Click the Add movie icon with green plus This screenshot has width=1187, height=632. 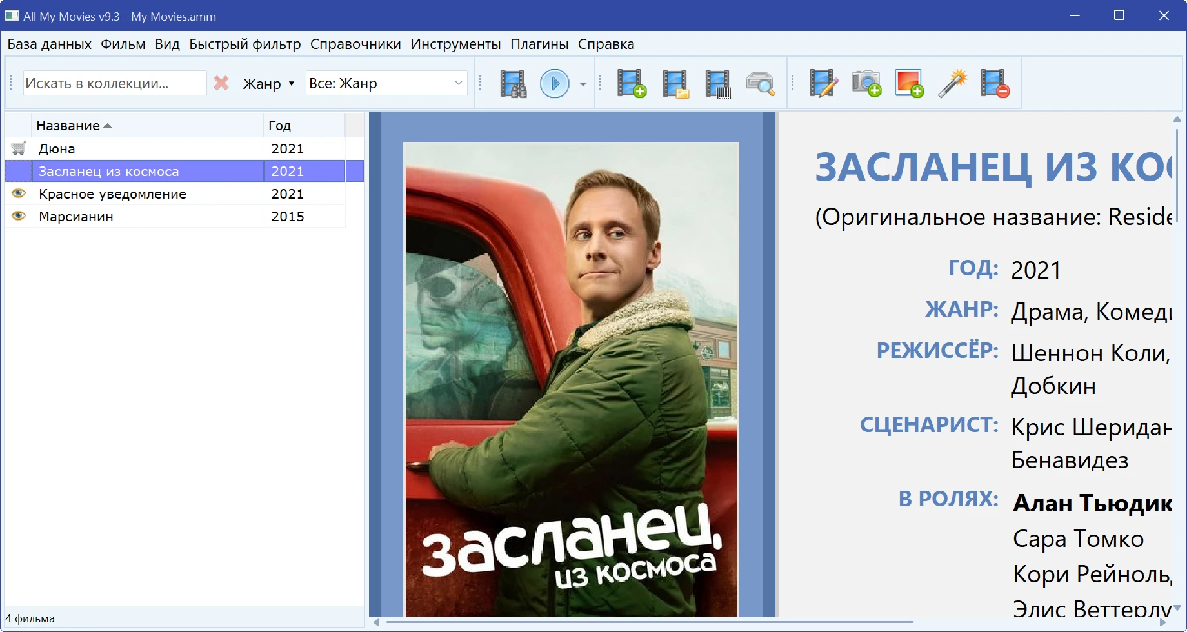[x=632, y=84]
